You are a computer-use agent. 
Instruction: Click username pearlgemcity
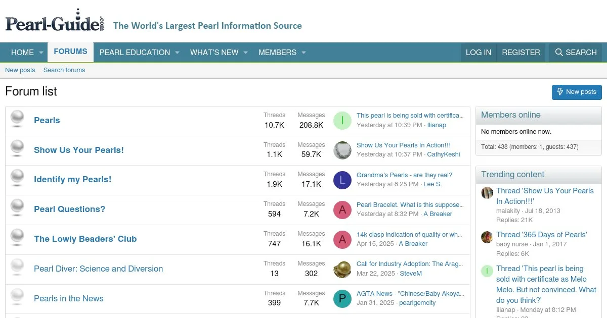point(417,303)
